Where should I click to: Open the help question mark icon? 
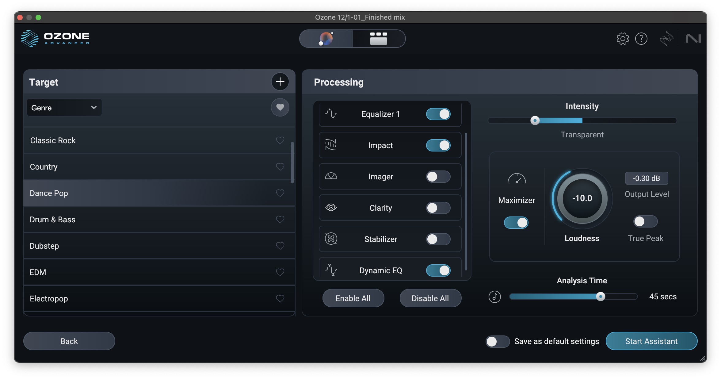[x=641, y=39]
